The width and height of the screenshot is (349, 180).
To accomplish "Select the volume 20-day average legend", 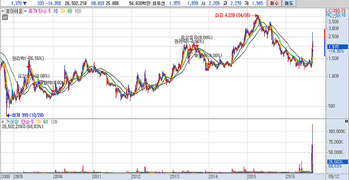I will [38, 122].
